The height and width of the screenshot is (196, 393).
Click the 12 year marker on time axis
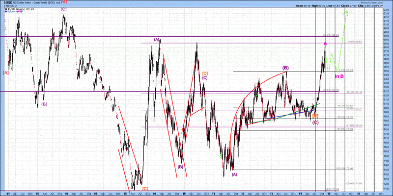click(x=243, y=194)
